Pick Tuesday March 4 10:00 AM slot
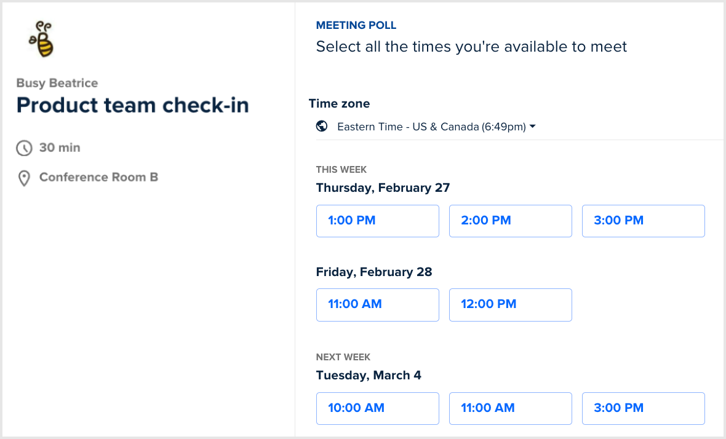The height and width of the screenshot is (439, 726). (x=377, y=408)
